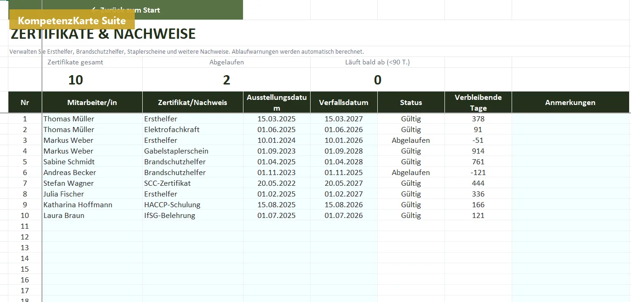Select the Andreas Becker cell
Screen dimensions: 631x302
tap(92, 172)
